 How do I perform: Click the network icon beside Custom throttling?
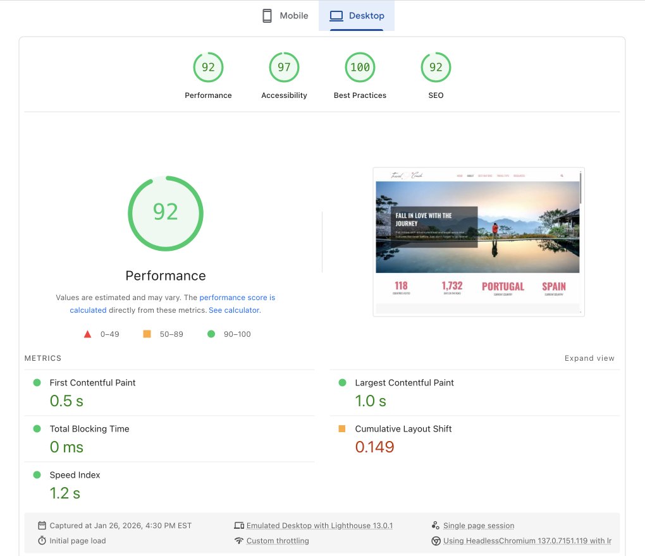tap(238, 541)
